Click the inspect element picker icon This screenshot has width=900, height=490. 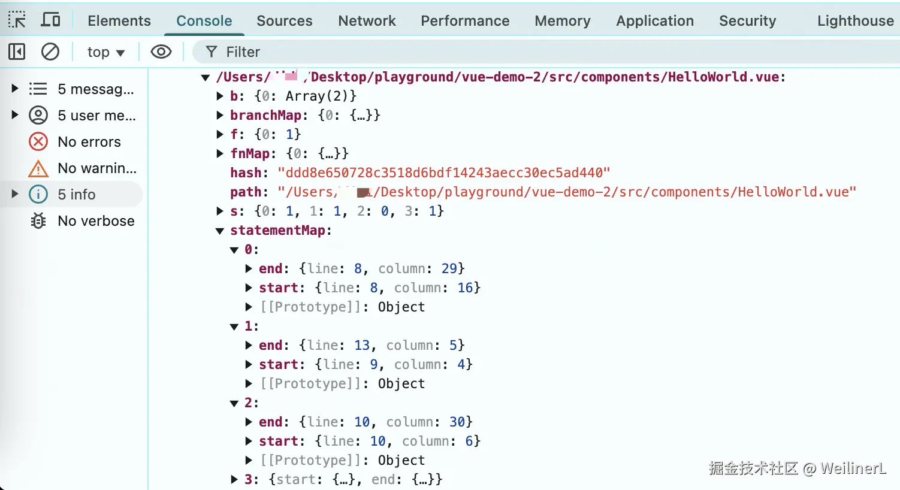(17, 20)
